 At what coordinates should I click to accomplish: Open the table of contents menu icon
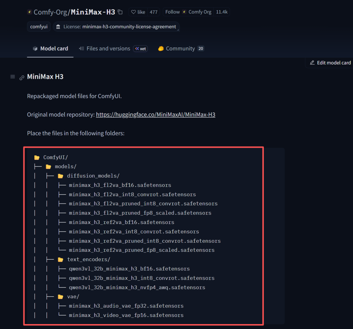pyautogui.click(x=13, y=77)
